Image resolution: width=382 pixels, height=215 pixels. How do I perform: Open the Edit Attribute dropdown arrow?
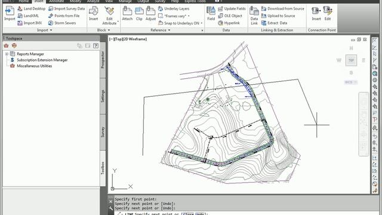point(118,22)
